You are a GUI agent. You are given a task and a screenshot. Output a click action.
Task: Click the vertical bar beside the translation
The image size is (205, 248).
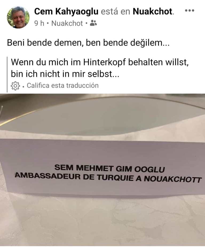(7, 74)
